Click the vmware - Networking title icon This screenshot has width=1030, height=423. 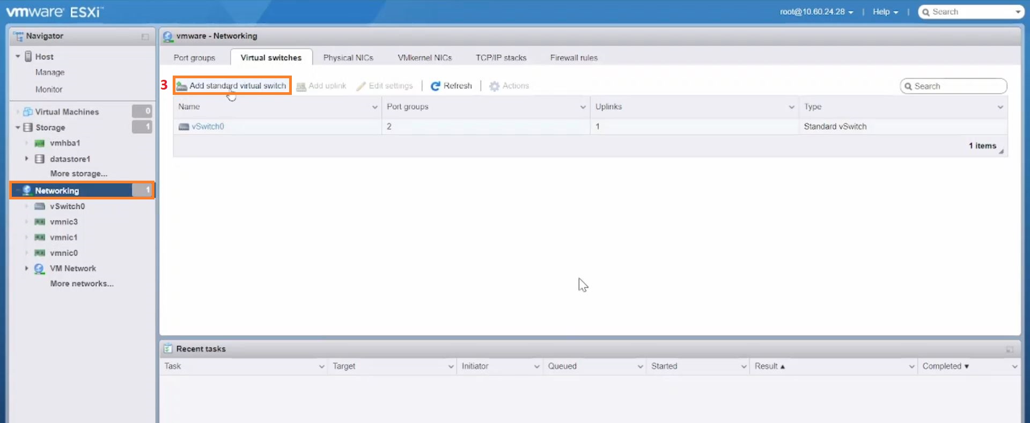pos(168,36)
